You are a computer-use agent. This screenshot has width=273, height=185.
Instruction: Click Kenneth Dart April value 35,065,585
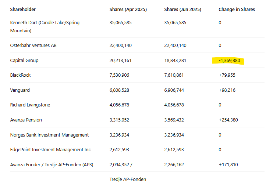[x=120, y=23]
